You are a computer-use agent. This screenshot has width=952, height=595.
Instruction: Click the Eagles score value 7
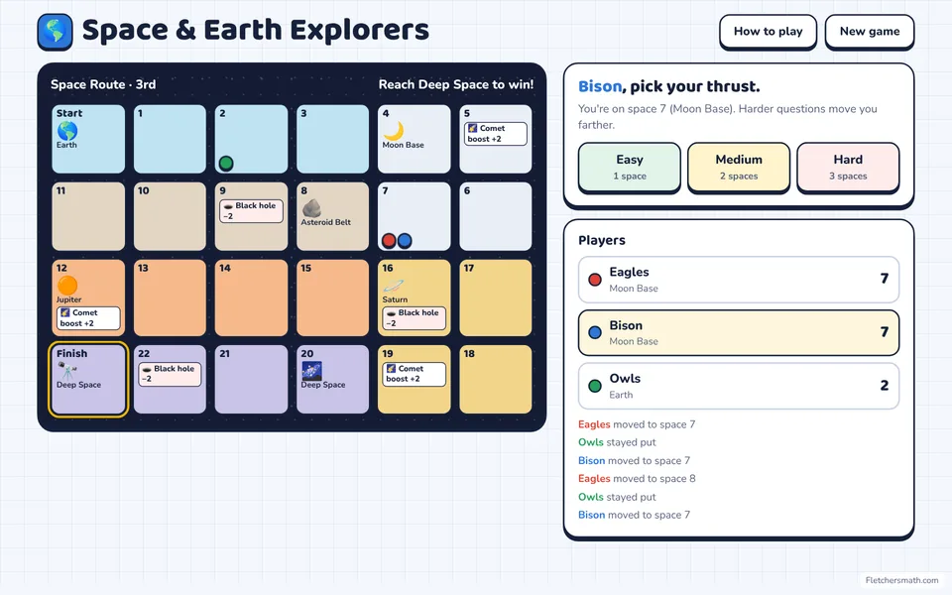click(884, 279)
